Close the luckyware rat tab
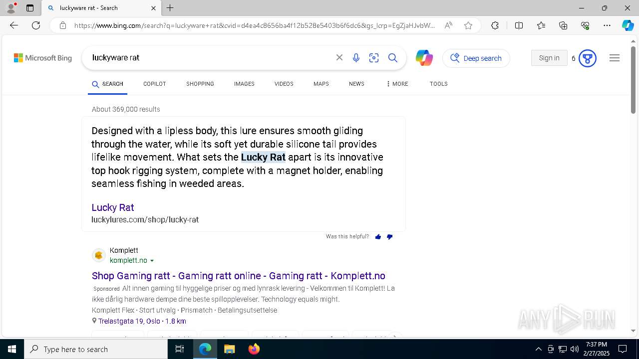 coord(153,8)
